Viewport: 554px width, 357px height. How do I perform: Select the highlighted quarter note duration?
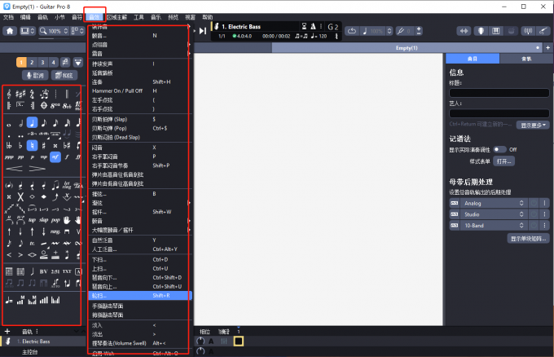[x=32, y=123]
